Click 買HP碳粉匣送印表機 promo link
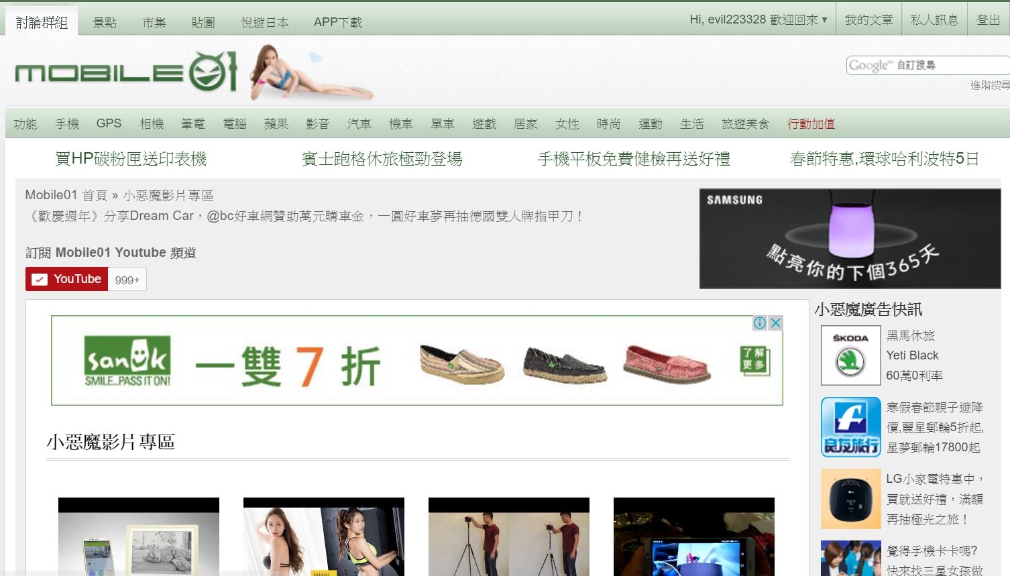The width and height of the screenshot is (1010, 576). click(131, 159)
